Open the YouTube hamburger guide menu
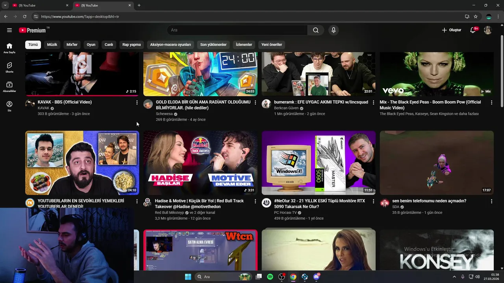Screen dimensions: 504x283 click(x=9, y=30)
